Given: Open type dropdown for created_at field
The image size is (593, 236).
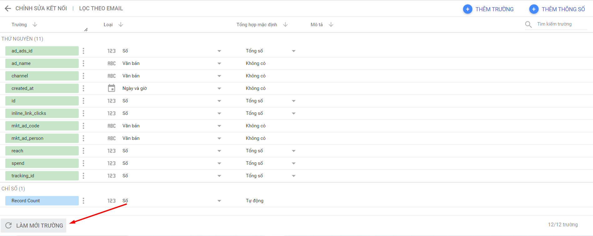Looking at the screenshot, I should pos(219,88).
